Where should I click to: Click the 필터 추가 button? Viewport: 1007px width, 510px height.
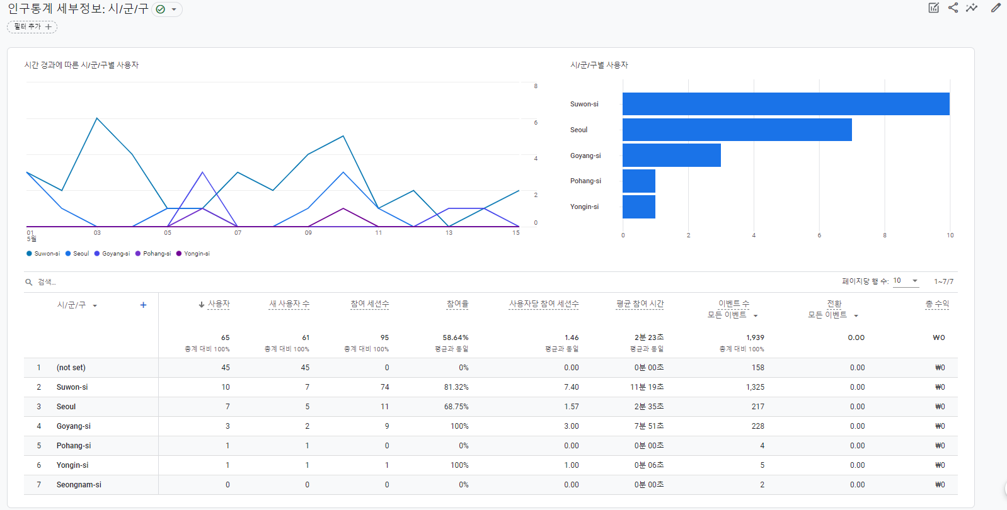[32, 26]
